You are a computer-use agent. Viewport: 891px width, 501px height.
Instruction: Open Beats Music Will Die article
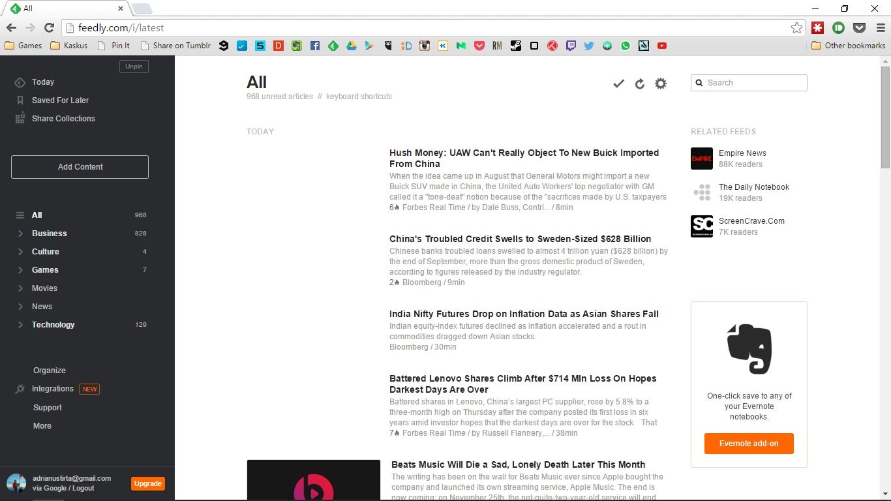pyautogui.click(x=518, y=464)
